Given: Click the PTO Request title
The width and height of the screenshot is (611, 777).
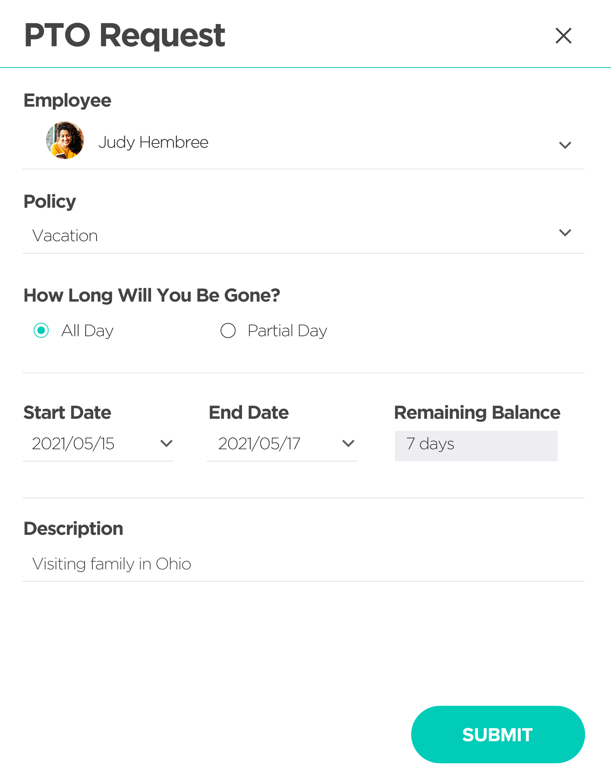Looking at the screenshot, I should click(124, 36).
